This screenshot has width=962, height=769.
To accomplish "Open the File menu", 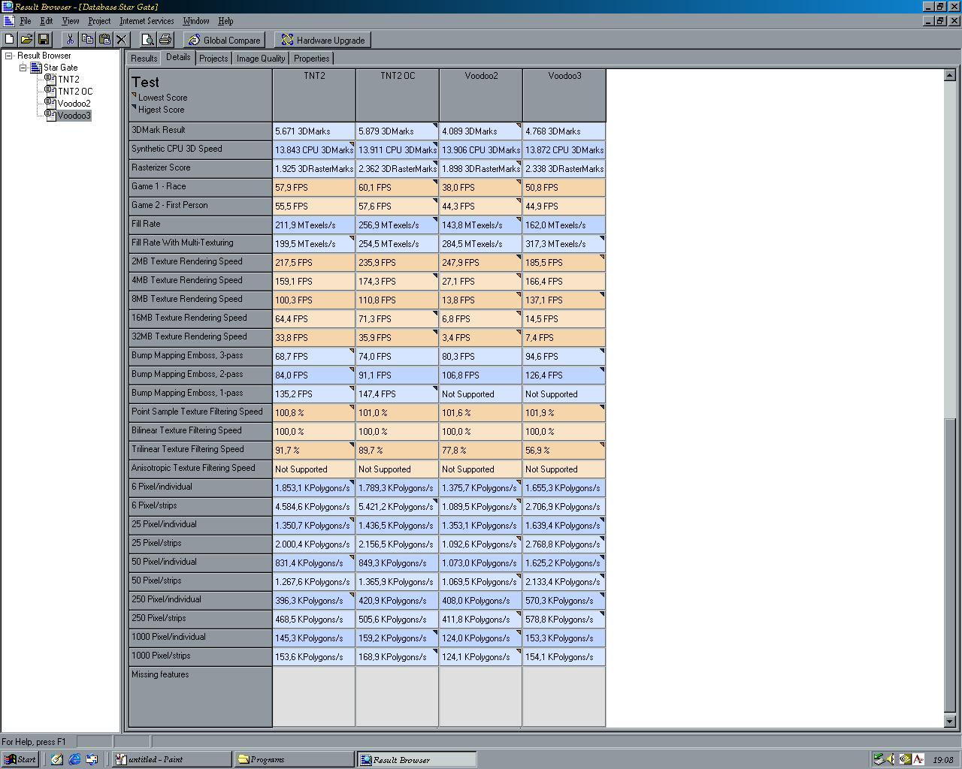I will click(26, 21).
